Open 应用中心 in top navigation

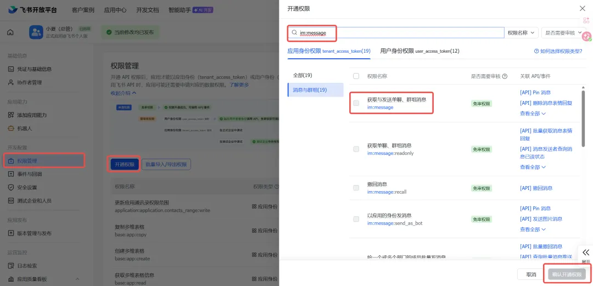point(115,10)
